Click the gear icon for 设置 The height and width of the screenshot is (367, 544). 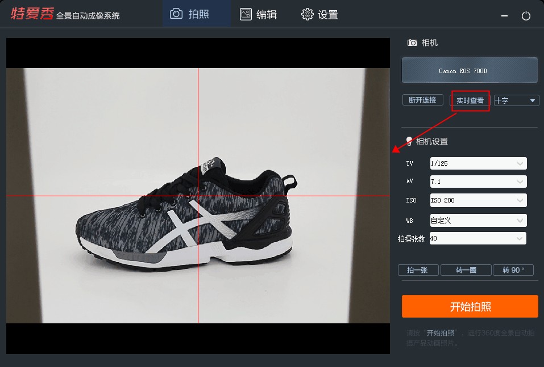(307, 14)
